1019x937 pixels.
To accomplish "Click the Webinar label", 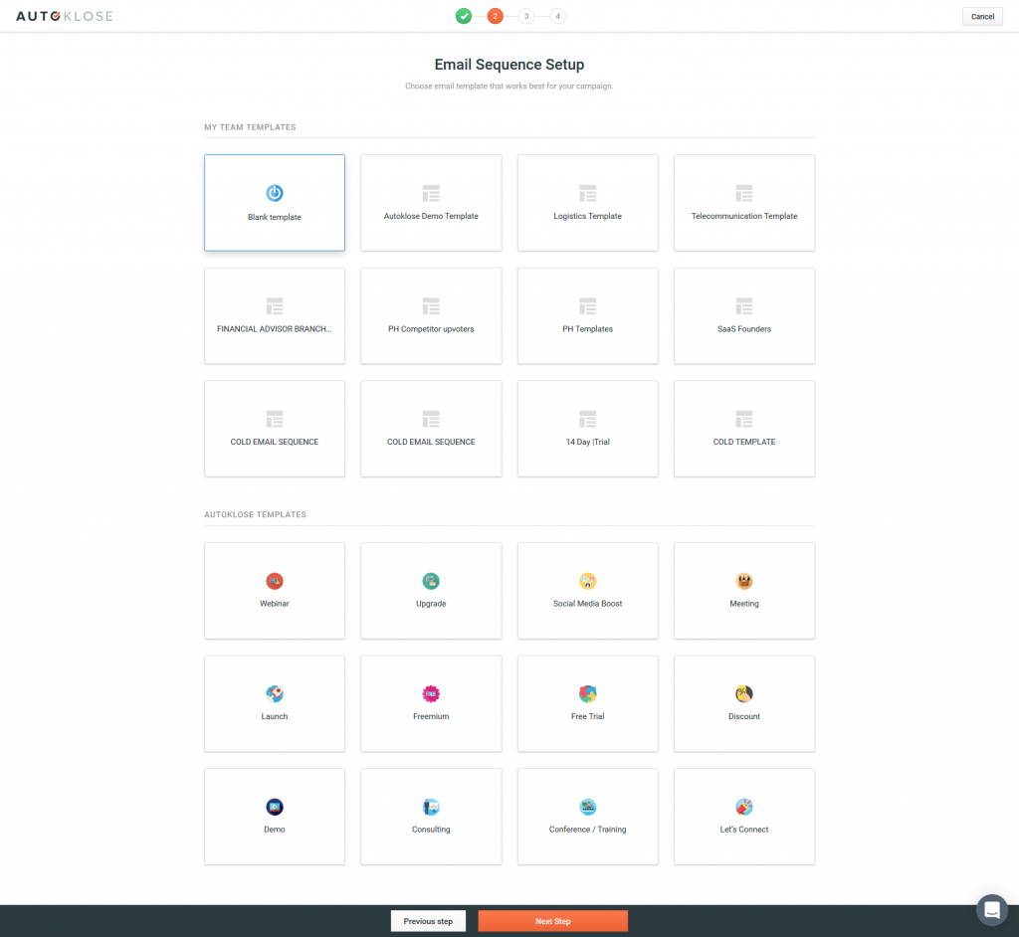I will (275, 604).
